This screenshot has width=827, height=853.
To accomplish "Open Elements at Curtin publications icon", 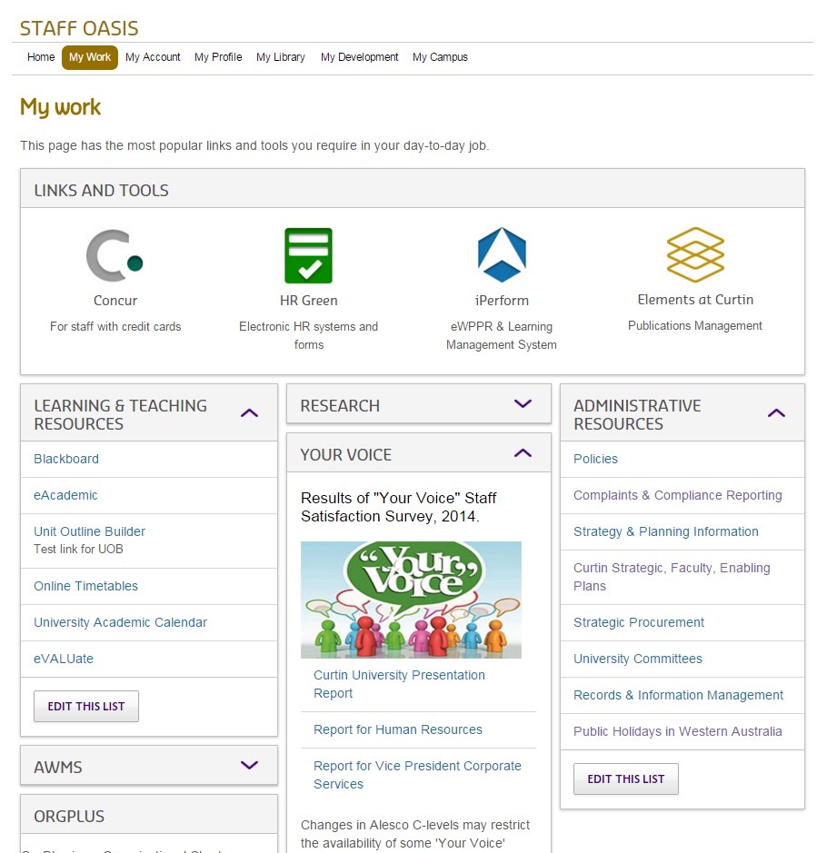I will click(695, 255).
